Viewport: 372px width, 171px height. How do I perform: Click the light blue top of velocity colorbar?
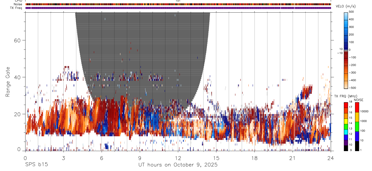pos(347,16)
